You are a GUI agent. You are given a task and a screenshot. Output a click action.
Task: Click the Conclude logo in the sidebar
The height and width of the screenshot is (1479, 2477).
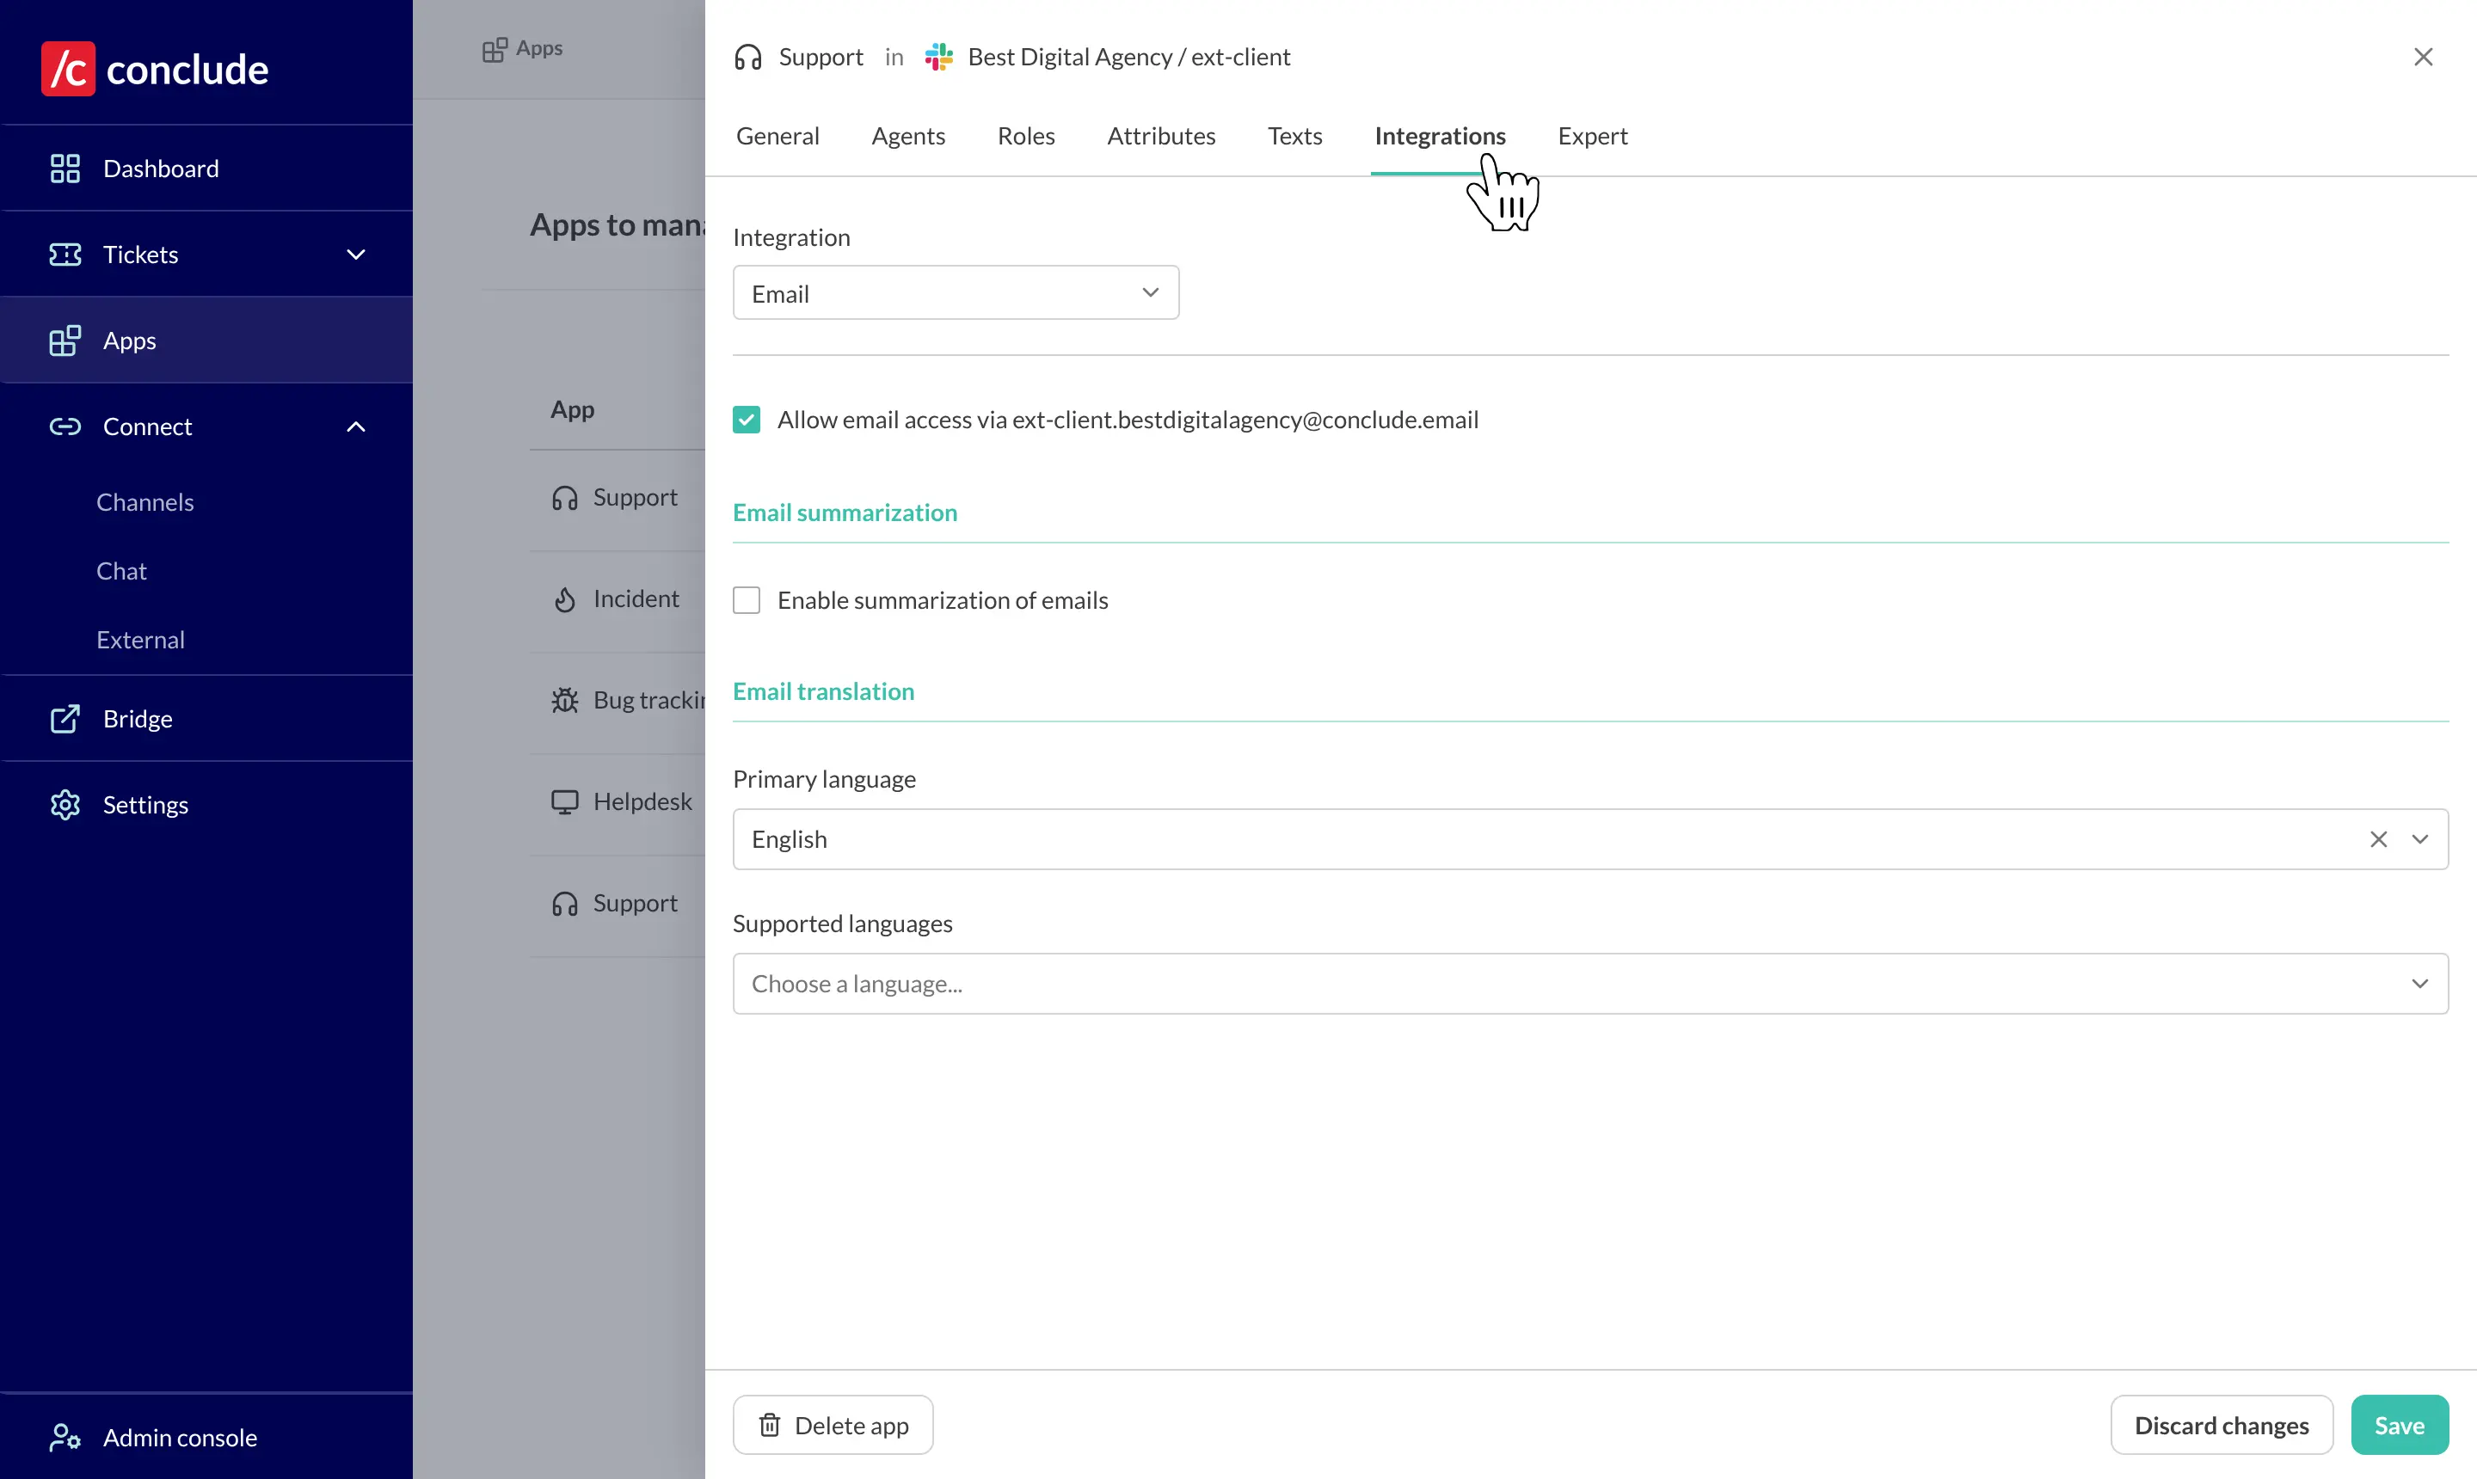pos(155,69)
